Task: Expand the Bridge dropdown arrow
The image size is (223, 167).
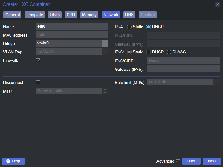Action: 105,43
